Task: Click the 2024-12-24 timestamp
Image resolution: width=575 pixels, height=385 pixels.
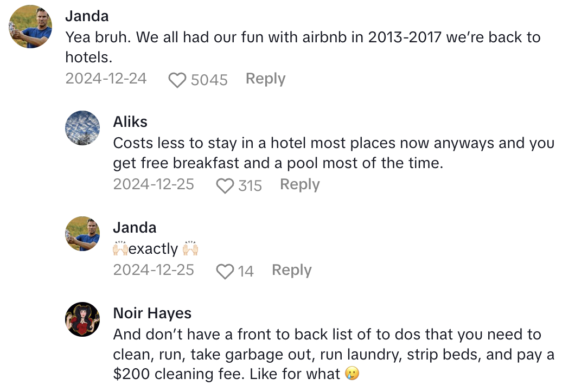Action: coord(106,78)
